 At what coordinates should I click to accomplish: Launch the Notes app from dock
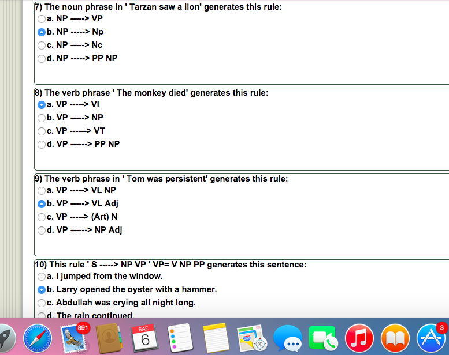(216, 337)
